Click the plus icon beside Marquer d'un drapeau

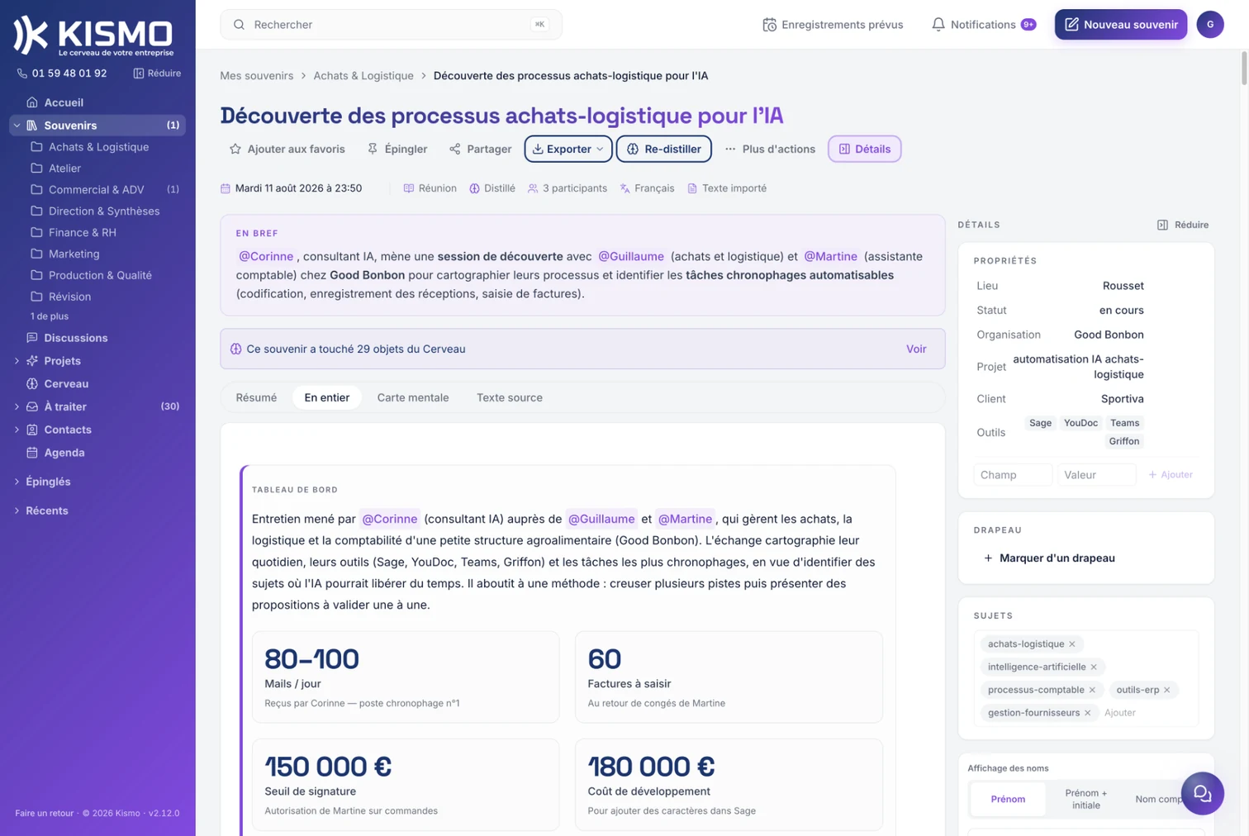tap(988, 558)
